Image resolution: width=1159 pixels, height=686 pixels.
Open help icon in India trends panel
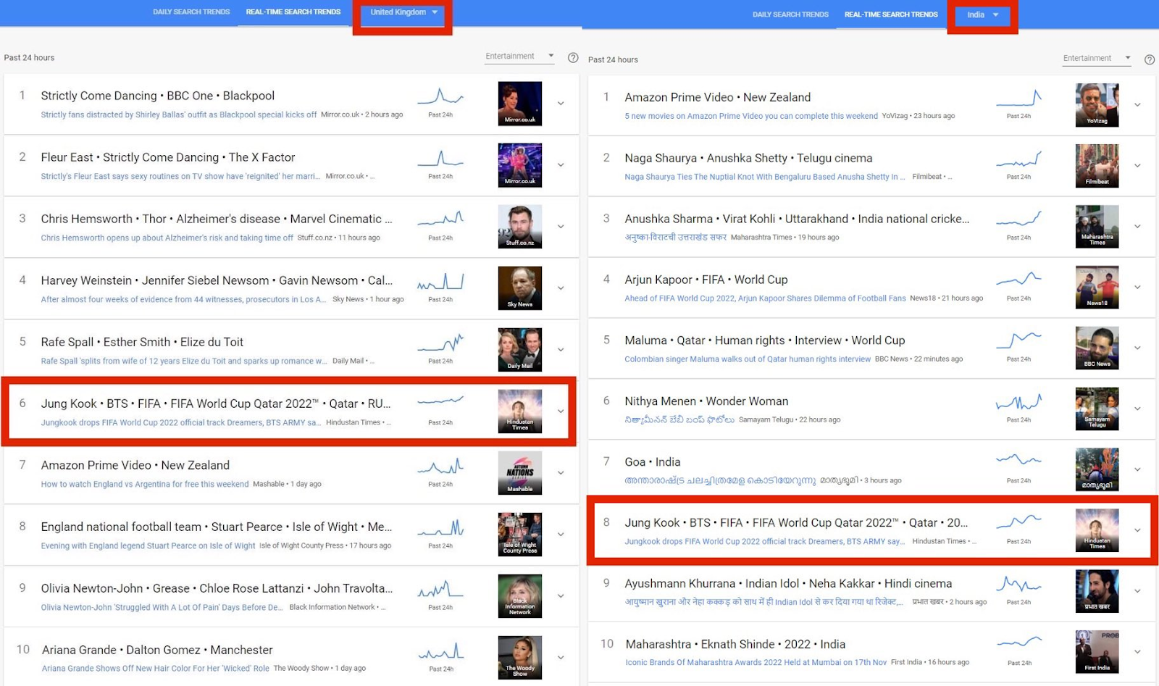point(1150,59)
